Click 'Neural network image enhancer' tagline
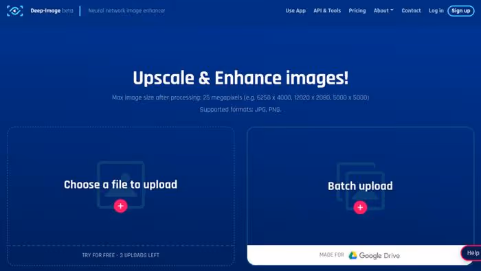The height and width of the screenshot is (271, 481). [126, 11]
